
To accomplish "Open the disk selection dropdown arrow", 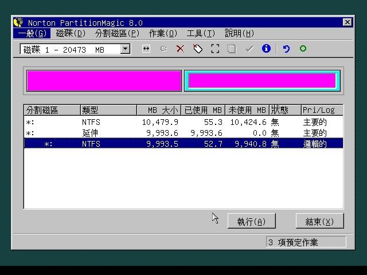I will coord(126,49).
